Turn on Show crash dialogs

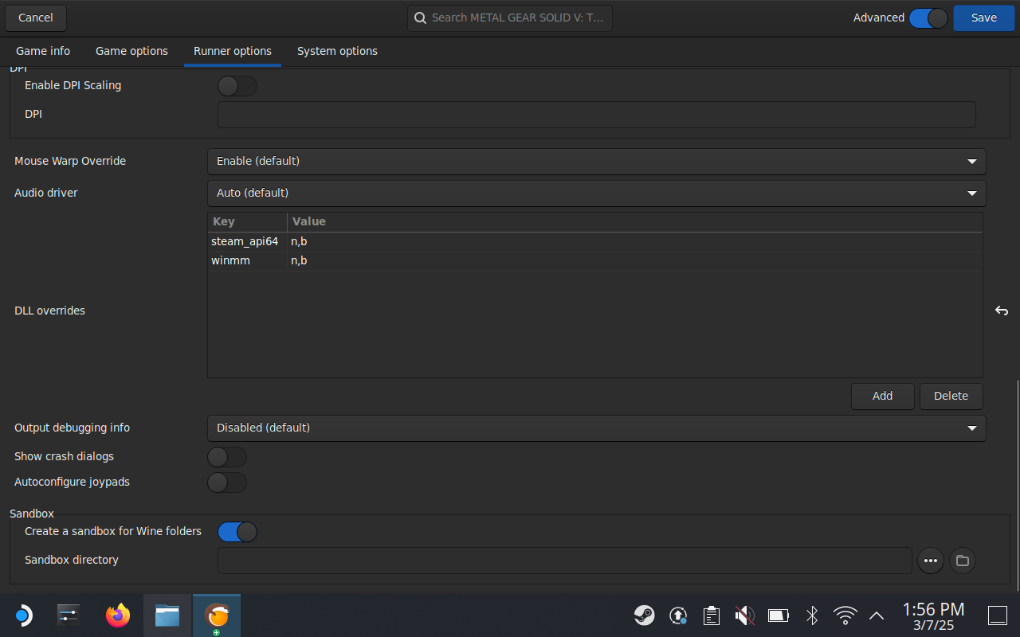[227, 457]
